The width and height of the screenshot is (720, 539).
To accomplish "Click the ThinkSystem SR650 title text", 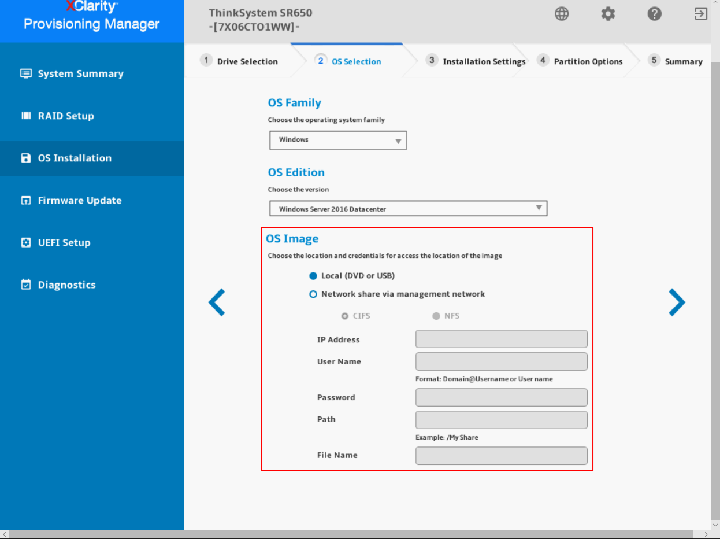I will (x=261, y=13).
